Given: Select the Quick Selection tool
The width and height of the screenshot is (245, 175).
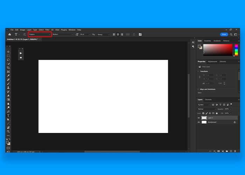Looking at the screenshot, I should click(8, 64).
